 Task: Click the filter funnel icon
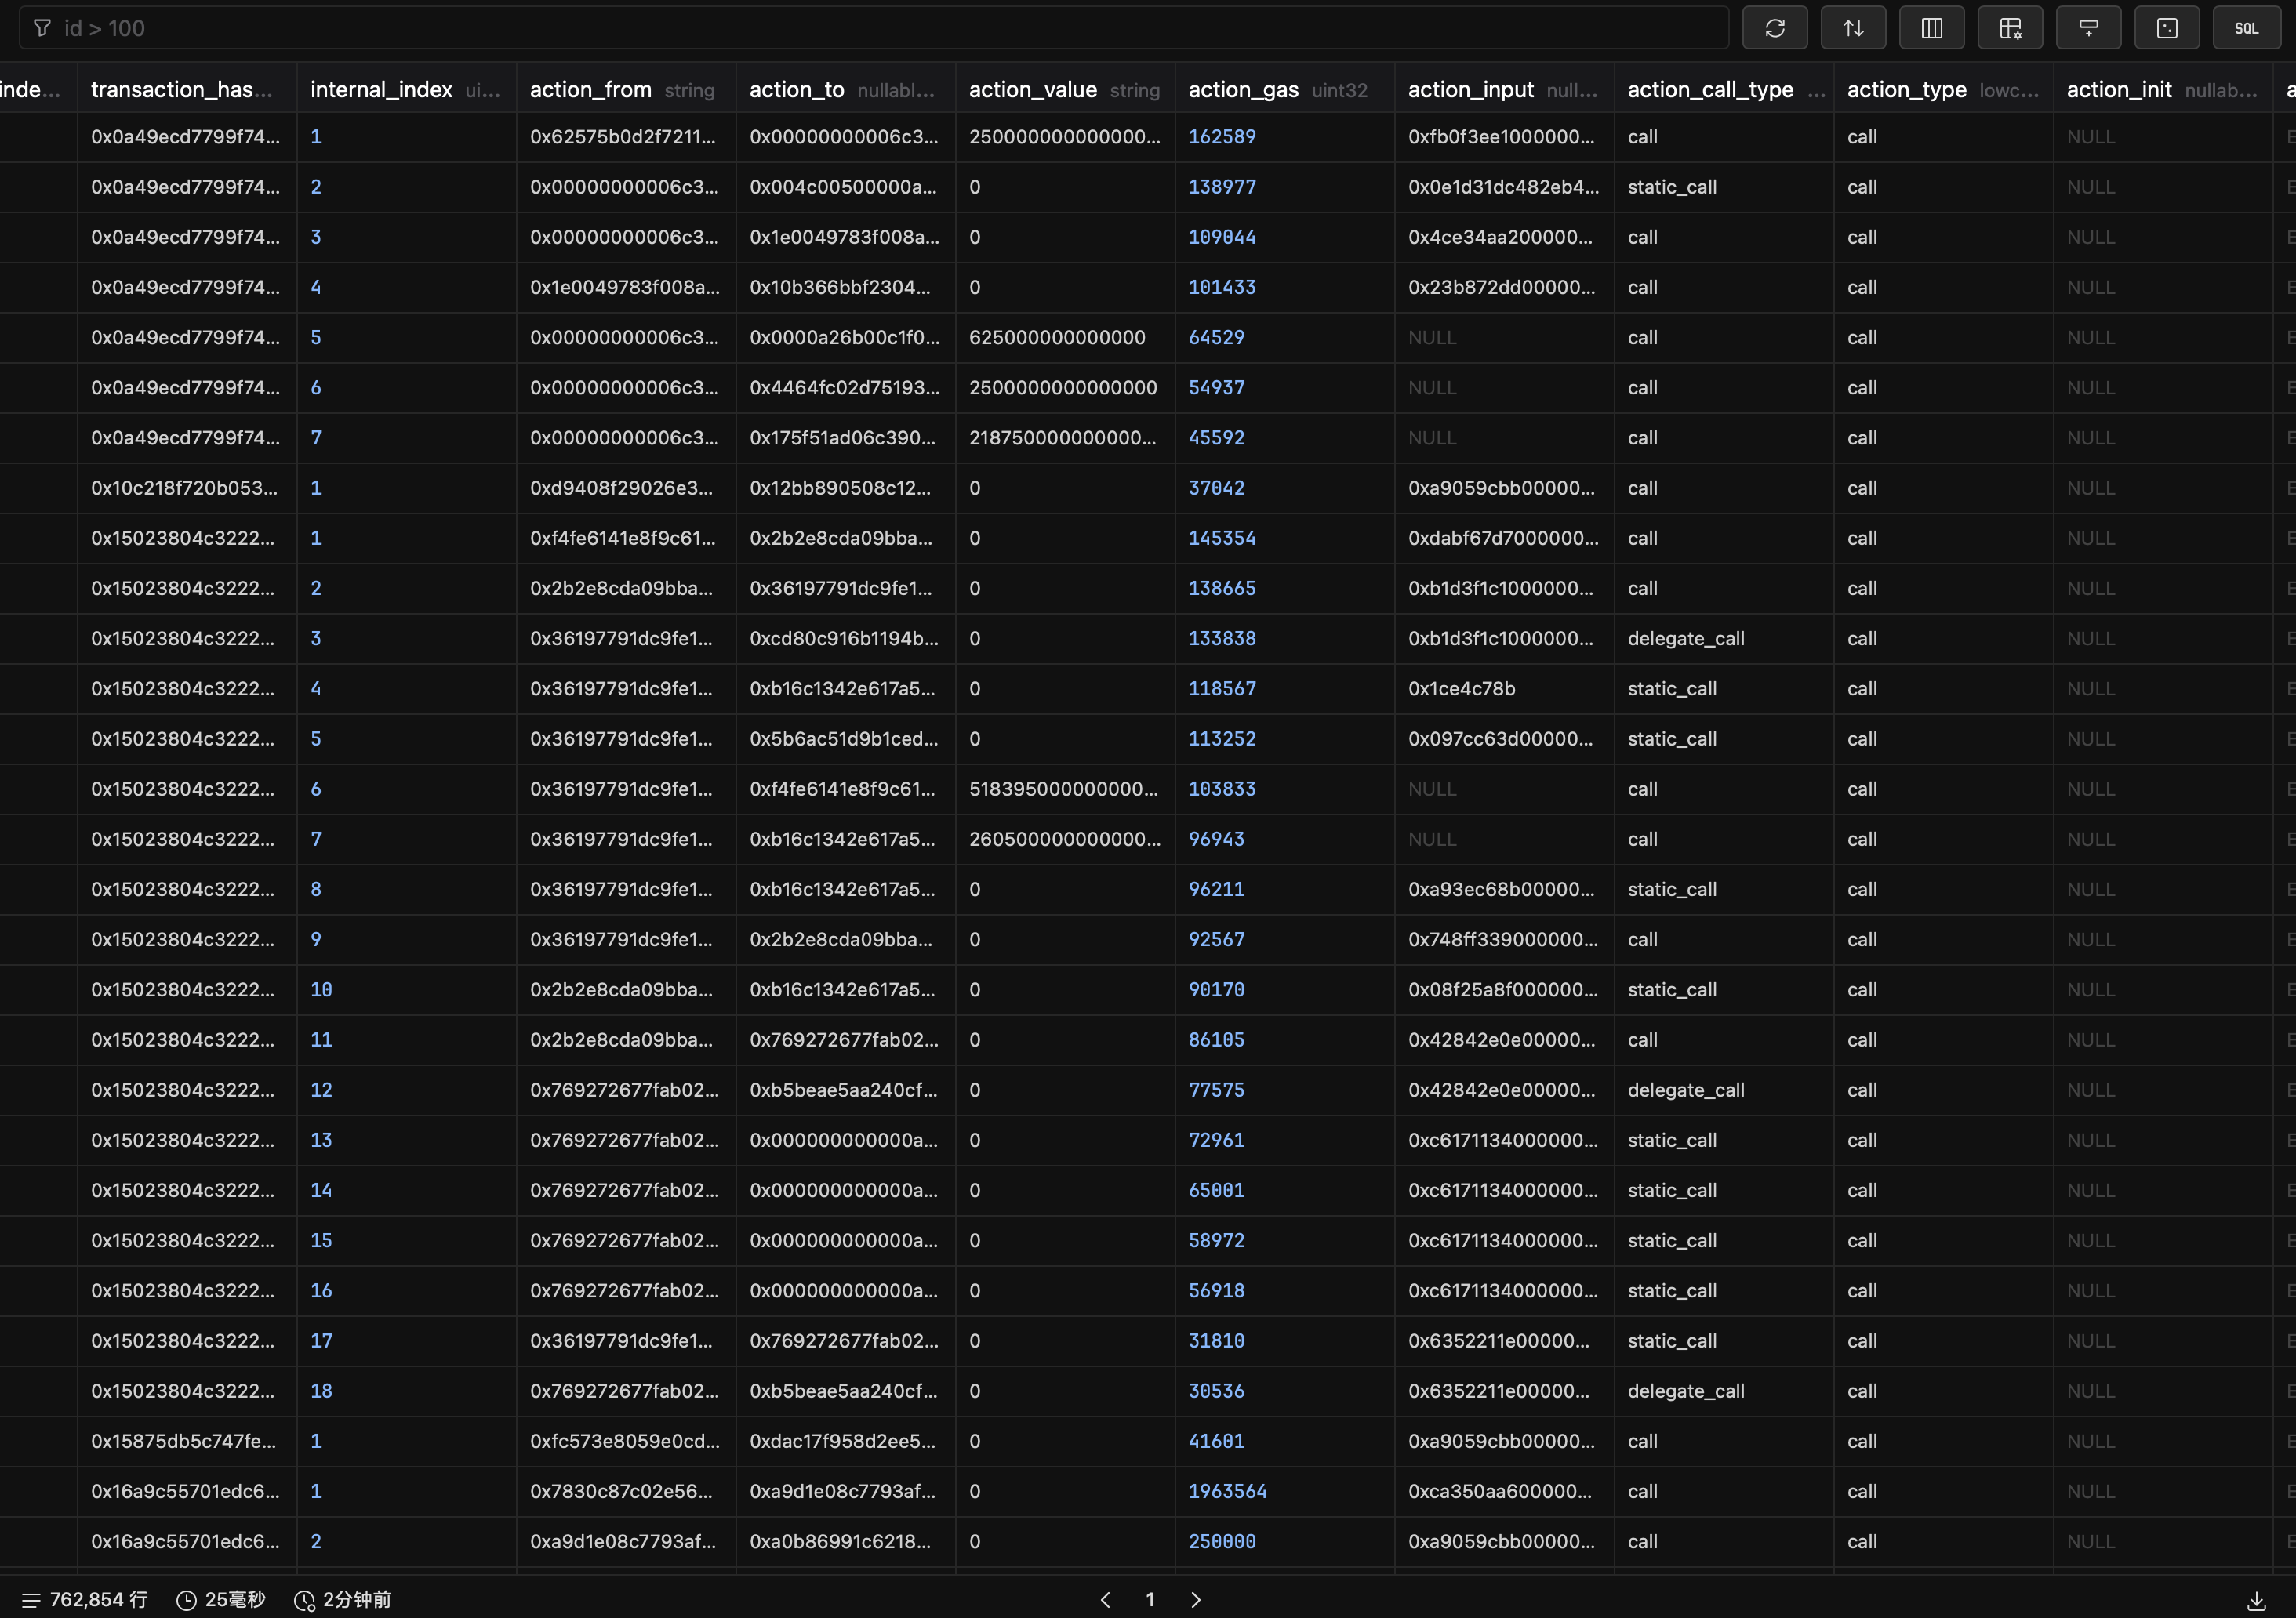point(42,28)
